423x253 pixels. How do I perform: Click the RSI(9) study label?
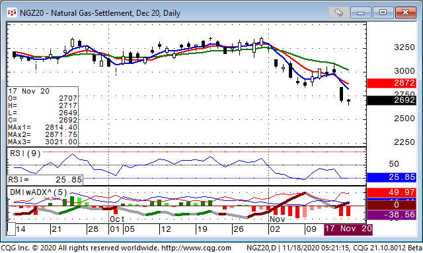25,154
